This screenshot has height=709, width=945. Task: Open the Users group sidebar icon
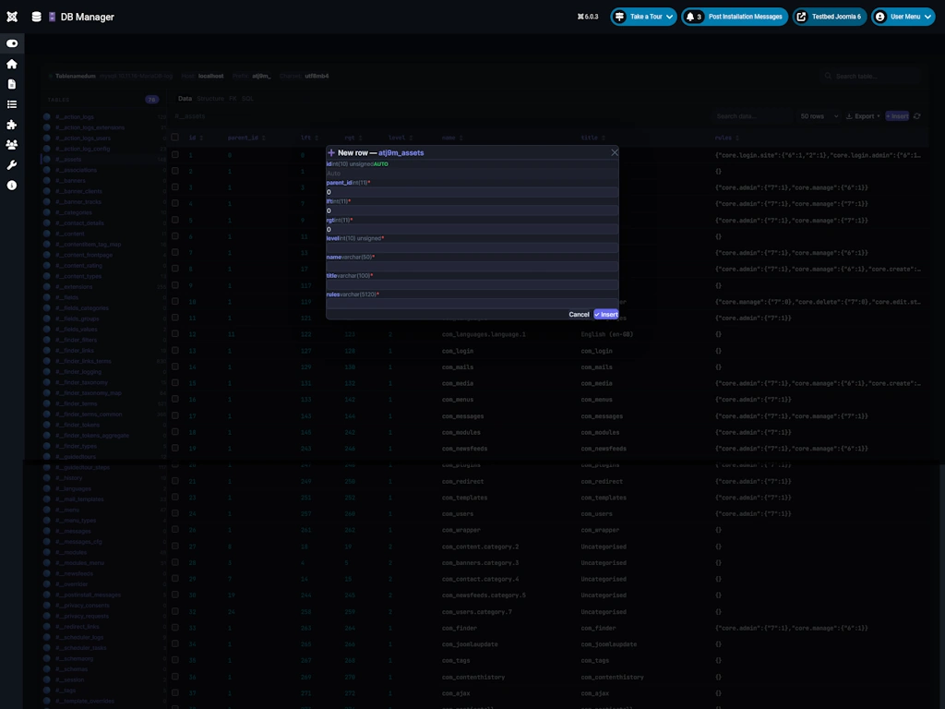click(11, 145)
